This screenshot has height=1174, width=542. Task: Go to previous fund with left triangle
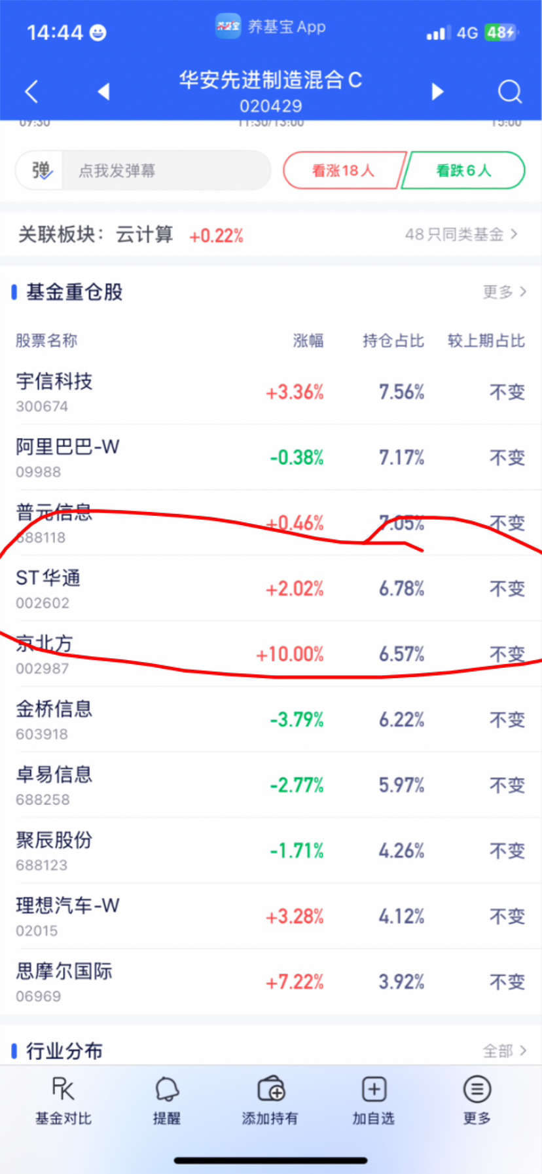[103, 92]
